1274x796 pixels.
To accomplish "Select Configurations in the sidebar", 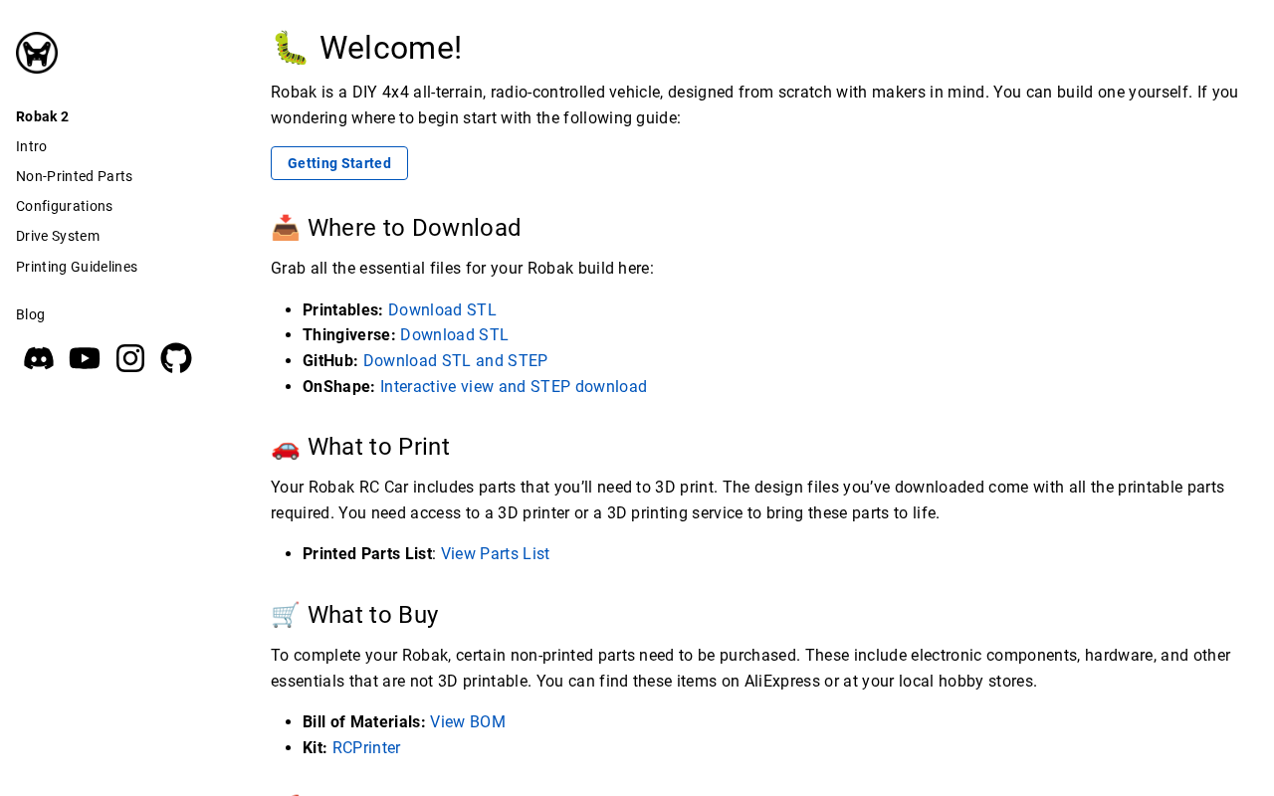I will tap(65, 206).
